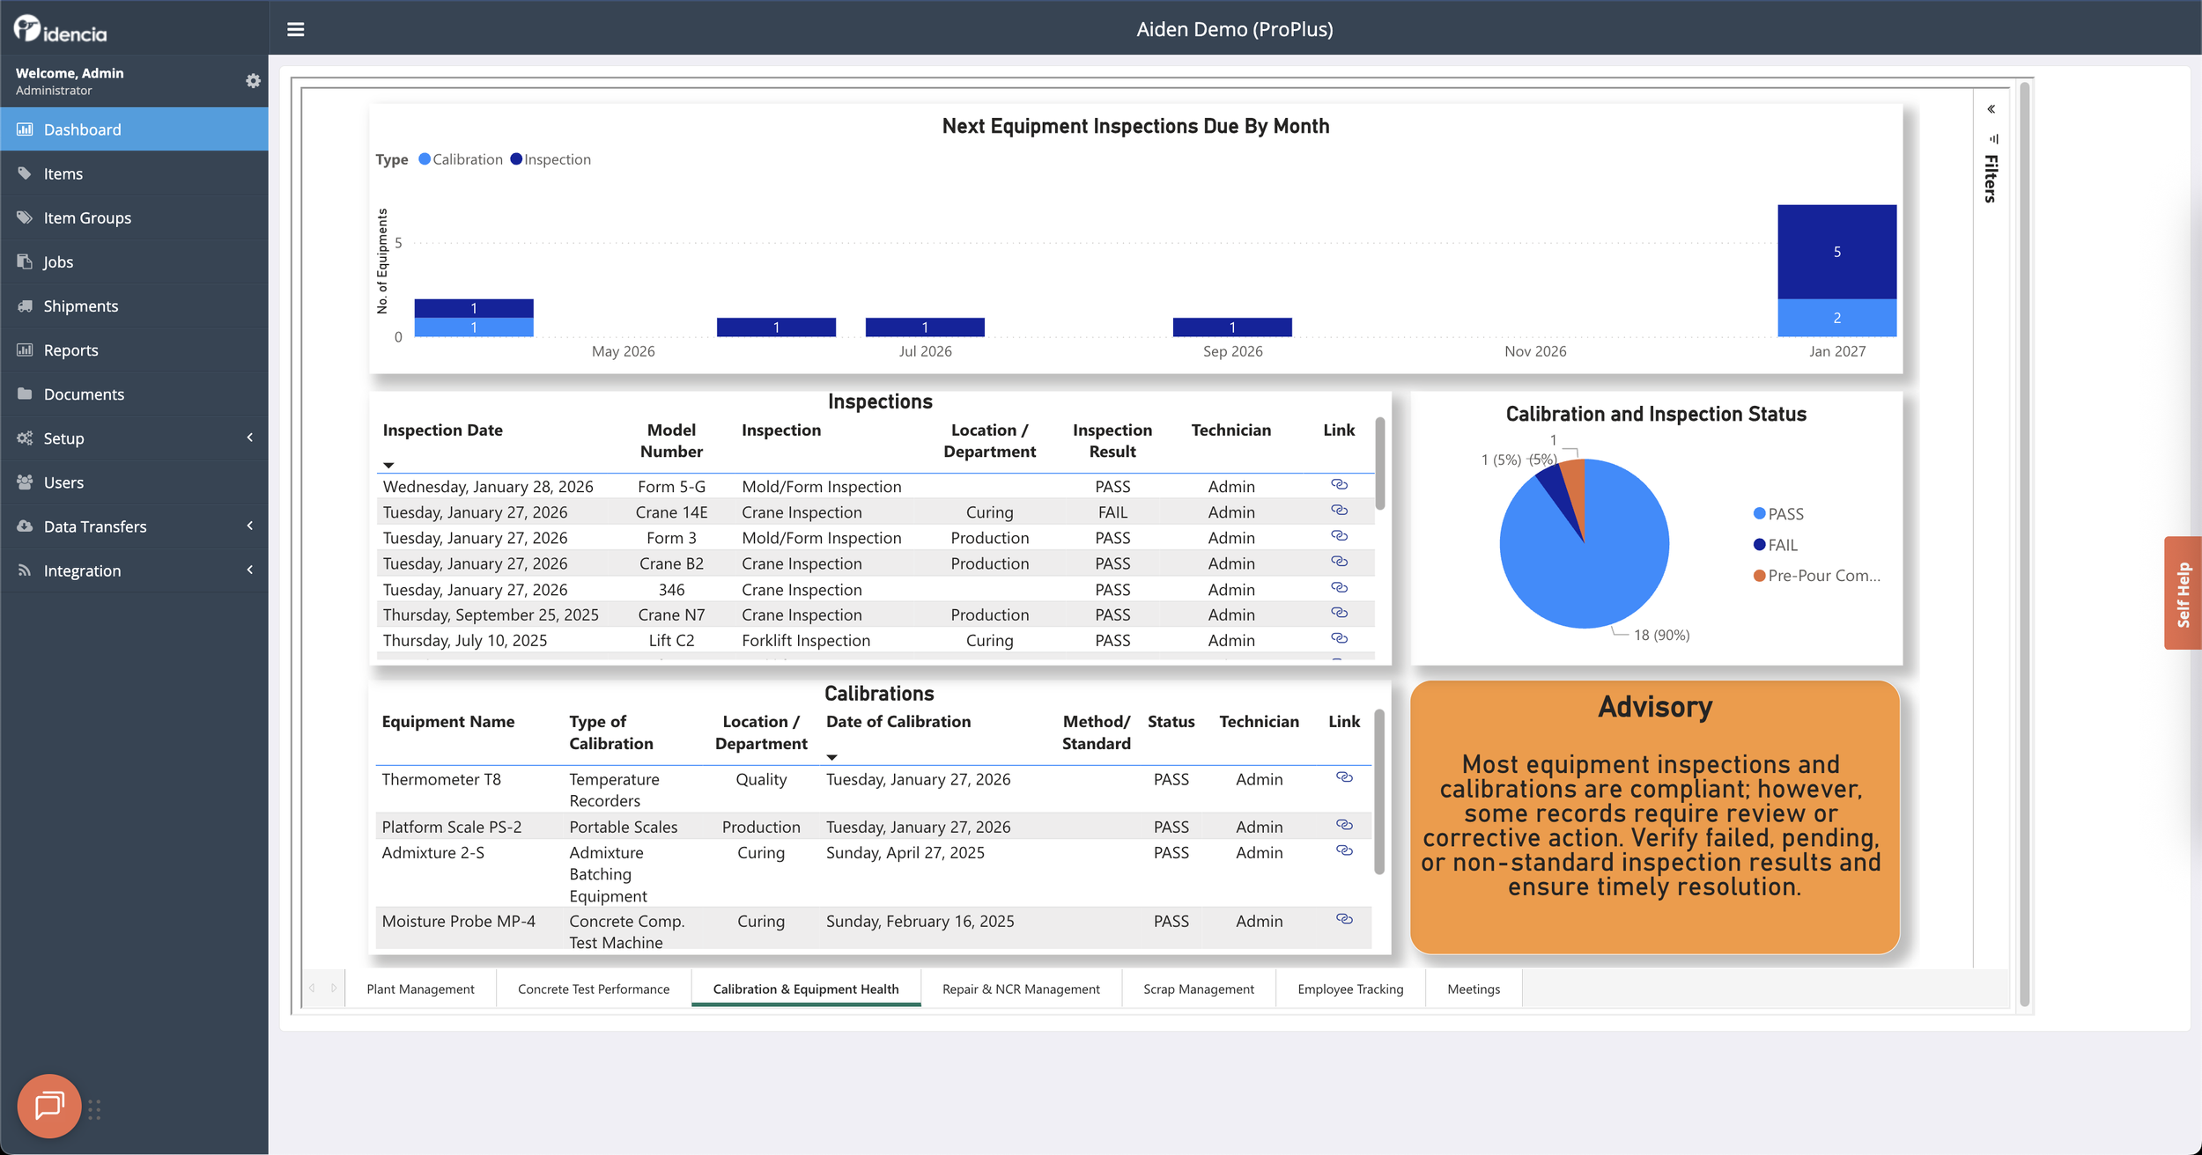Open the Self Help side button
The width and height of the screenshot is (2202, 1155).
(x=2183, y=593)
